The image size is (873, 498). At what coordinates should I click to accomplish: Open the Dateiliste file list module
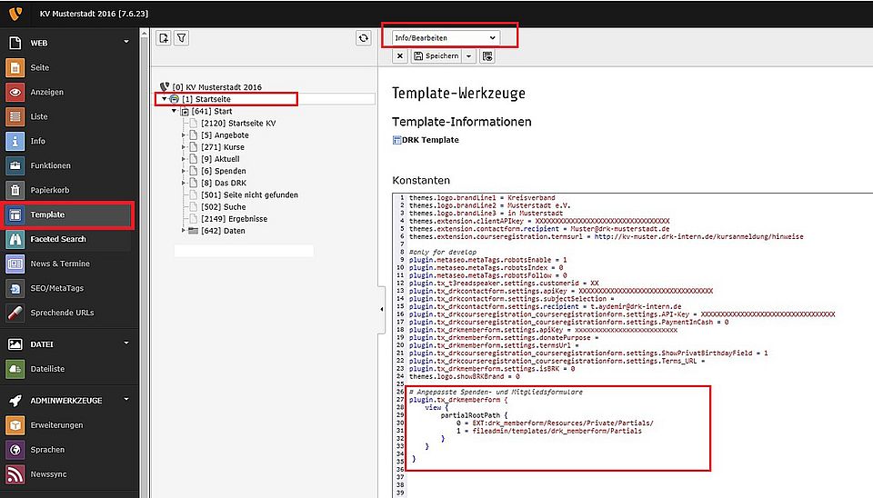(47, 368)
